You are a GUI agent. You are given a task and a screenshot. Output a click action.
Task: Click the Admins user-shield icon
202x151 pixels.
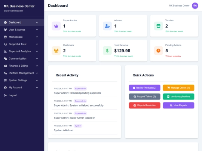point(107,26)
